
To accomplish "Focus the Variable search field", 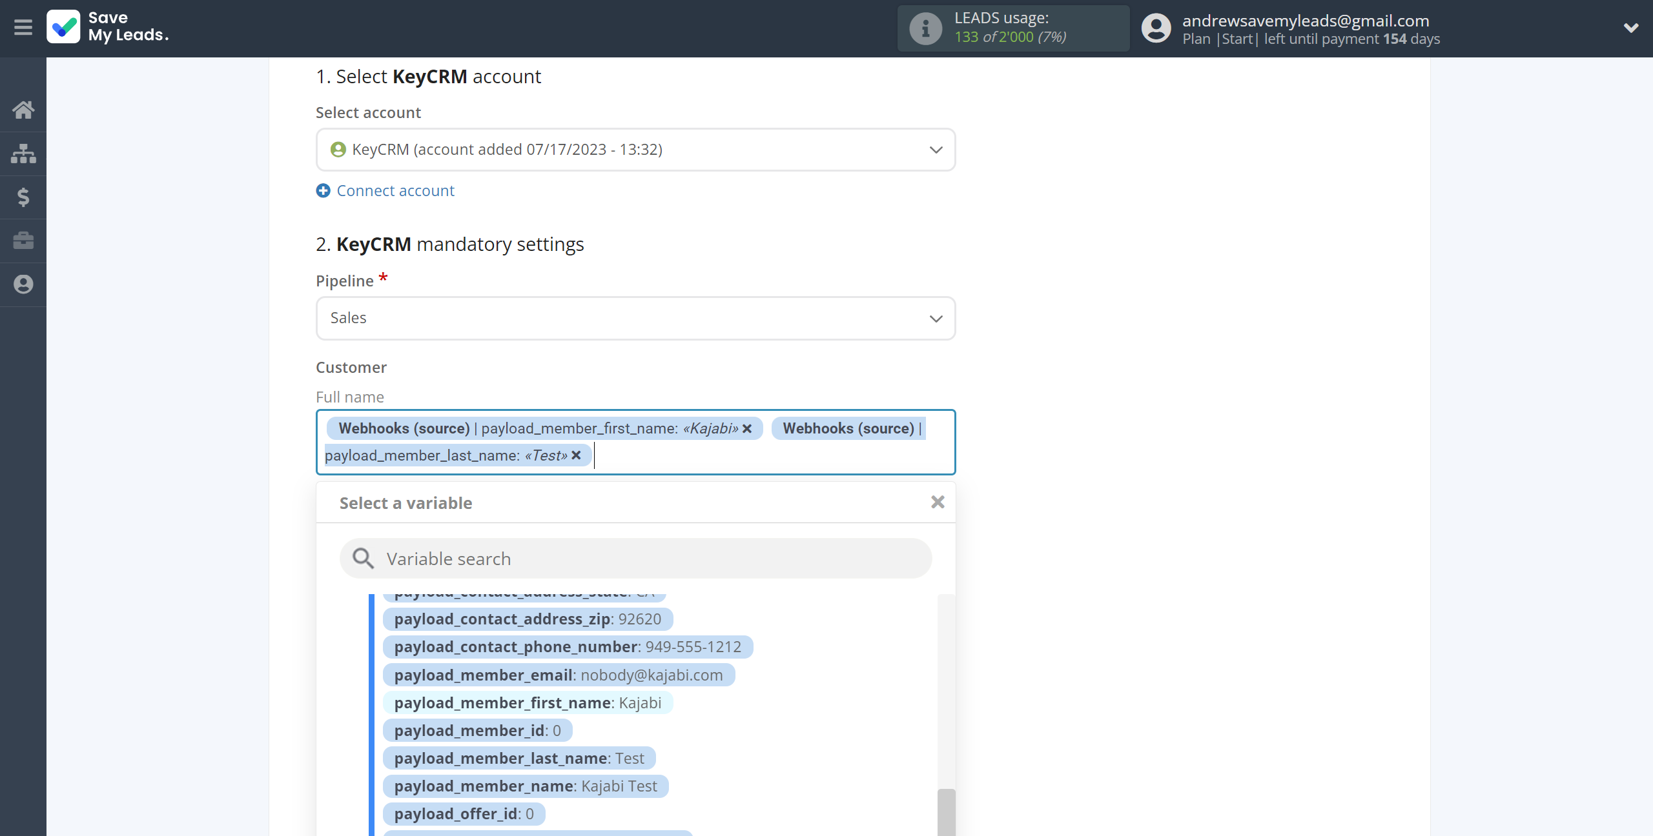I will (x=635, y=559).
